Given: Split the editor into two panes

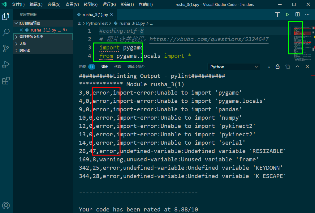Looking at the screenshot, I should coord(297,14).
